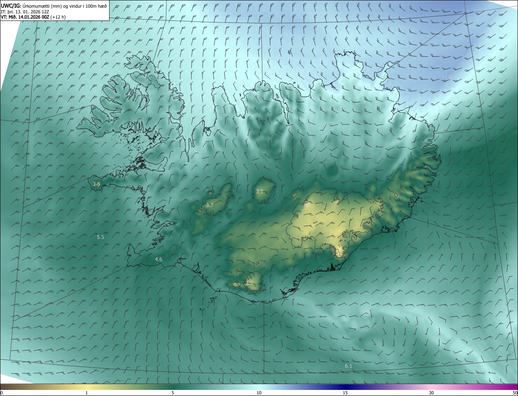Image resolution: width=518 pixels, height=396 pixels.
Task: Select the 11.5 value in the northeast
Action: (446, 77)
